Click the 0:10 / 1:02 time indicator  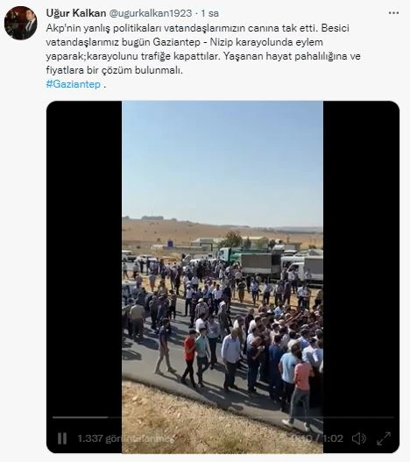click(317, 438)
